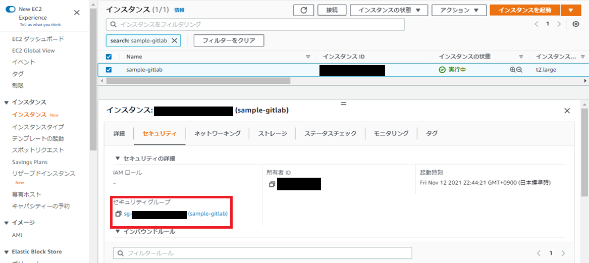This screenshot has width=589, height=263.
Task: Open the タグ tab in details panel
Action: (432, 133)
